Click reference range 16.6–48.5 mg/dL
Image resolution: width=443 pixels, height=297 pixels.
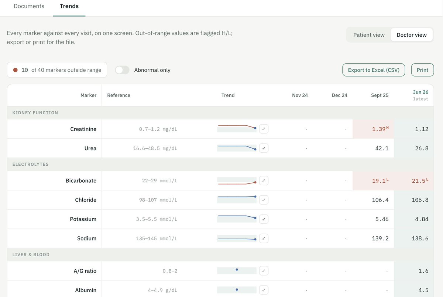click(x=155, y=148)
